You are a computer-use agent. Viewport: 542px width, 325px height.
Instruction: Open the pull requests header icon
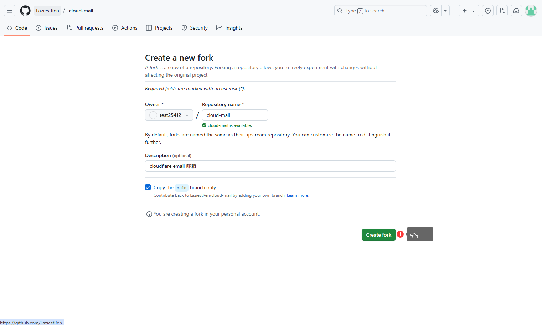(x=502, y=11)
